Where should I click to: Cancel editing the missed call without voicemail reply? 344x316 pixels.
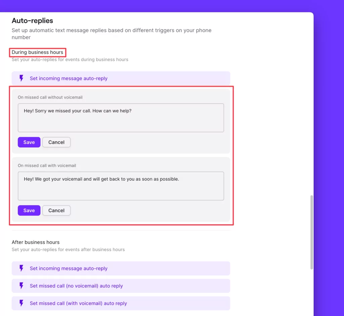point(56,142)
